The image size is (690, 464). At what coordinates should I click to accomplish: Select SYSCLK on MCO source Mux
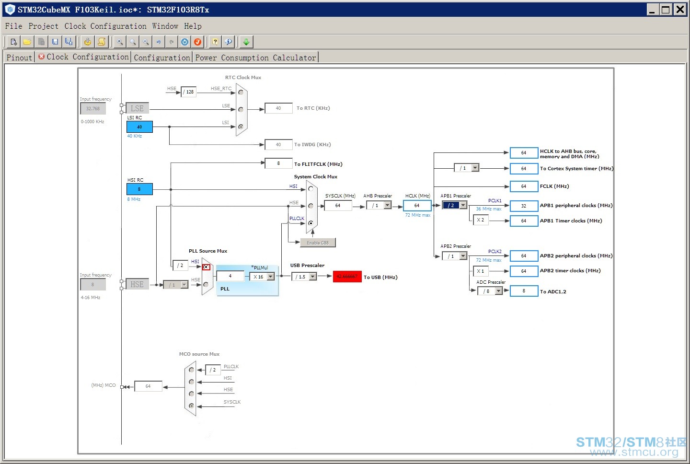click(x=191, y=406)
